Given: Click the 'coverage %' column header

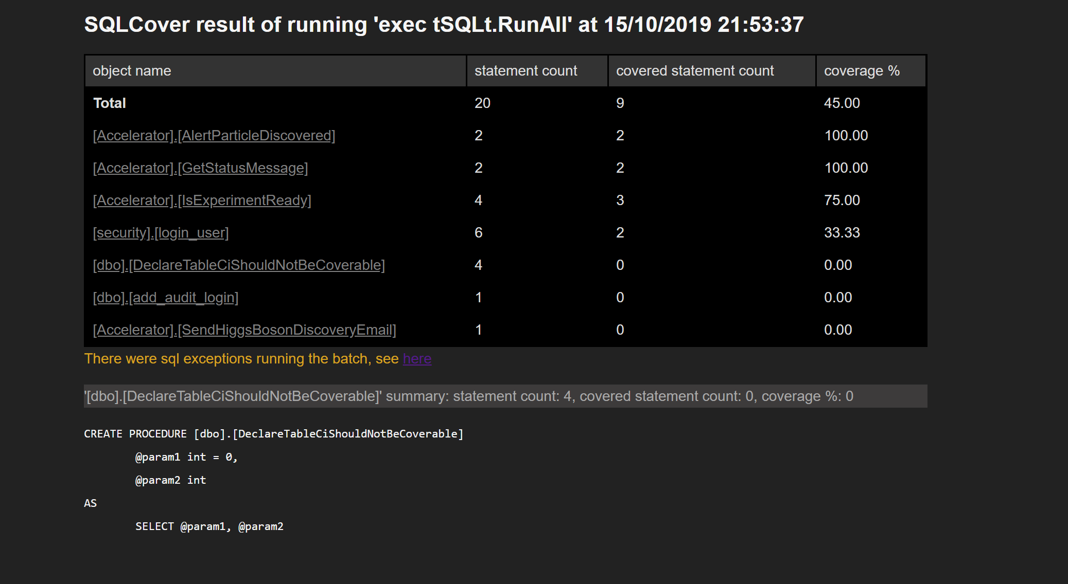Looking at the screenshot, I should 871,71.
